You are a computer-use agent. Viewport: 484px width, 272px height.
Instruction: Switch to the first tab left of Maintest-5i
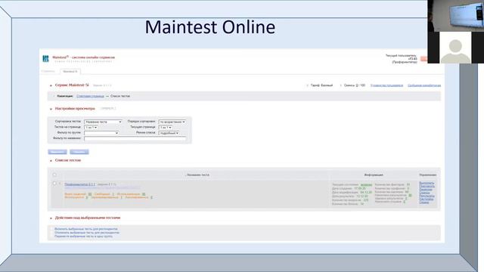point(48,71)
